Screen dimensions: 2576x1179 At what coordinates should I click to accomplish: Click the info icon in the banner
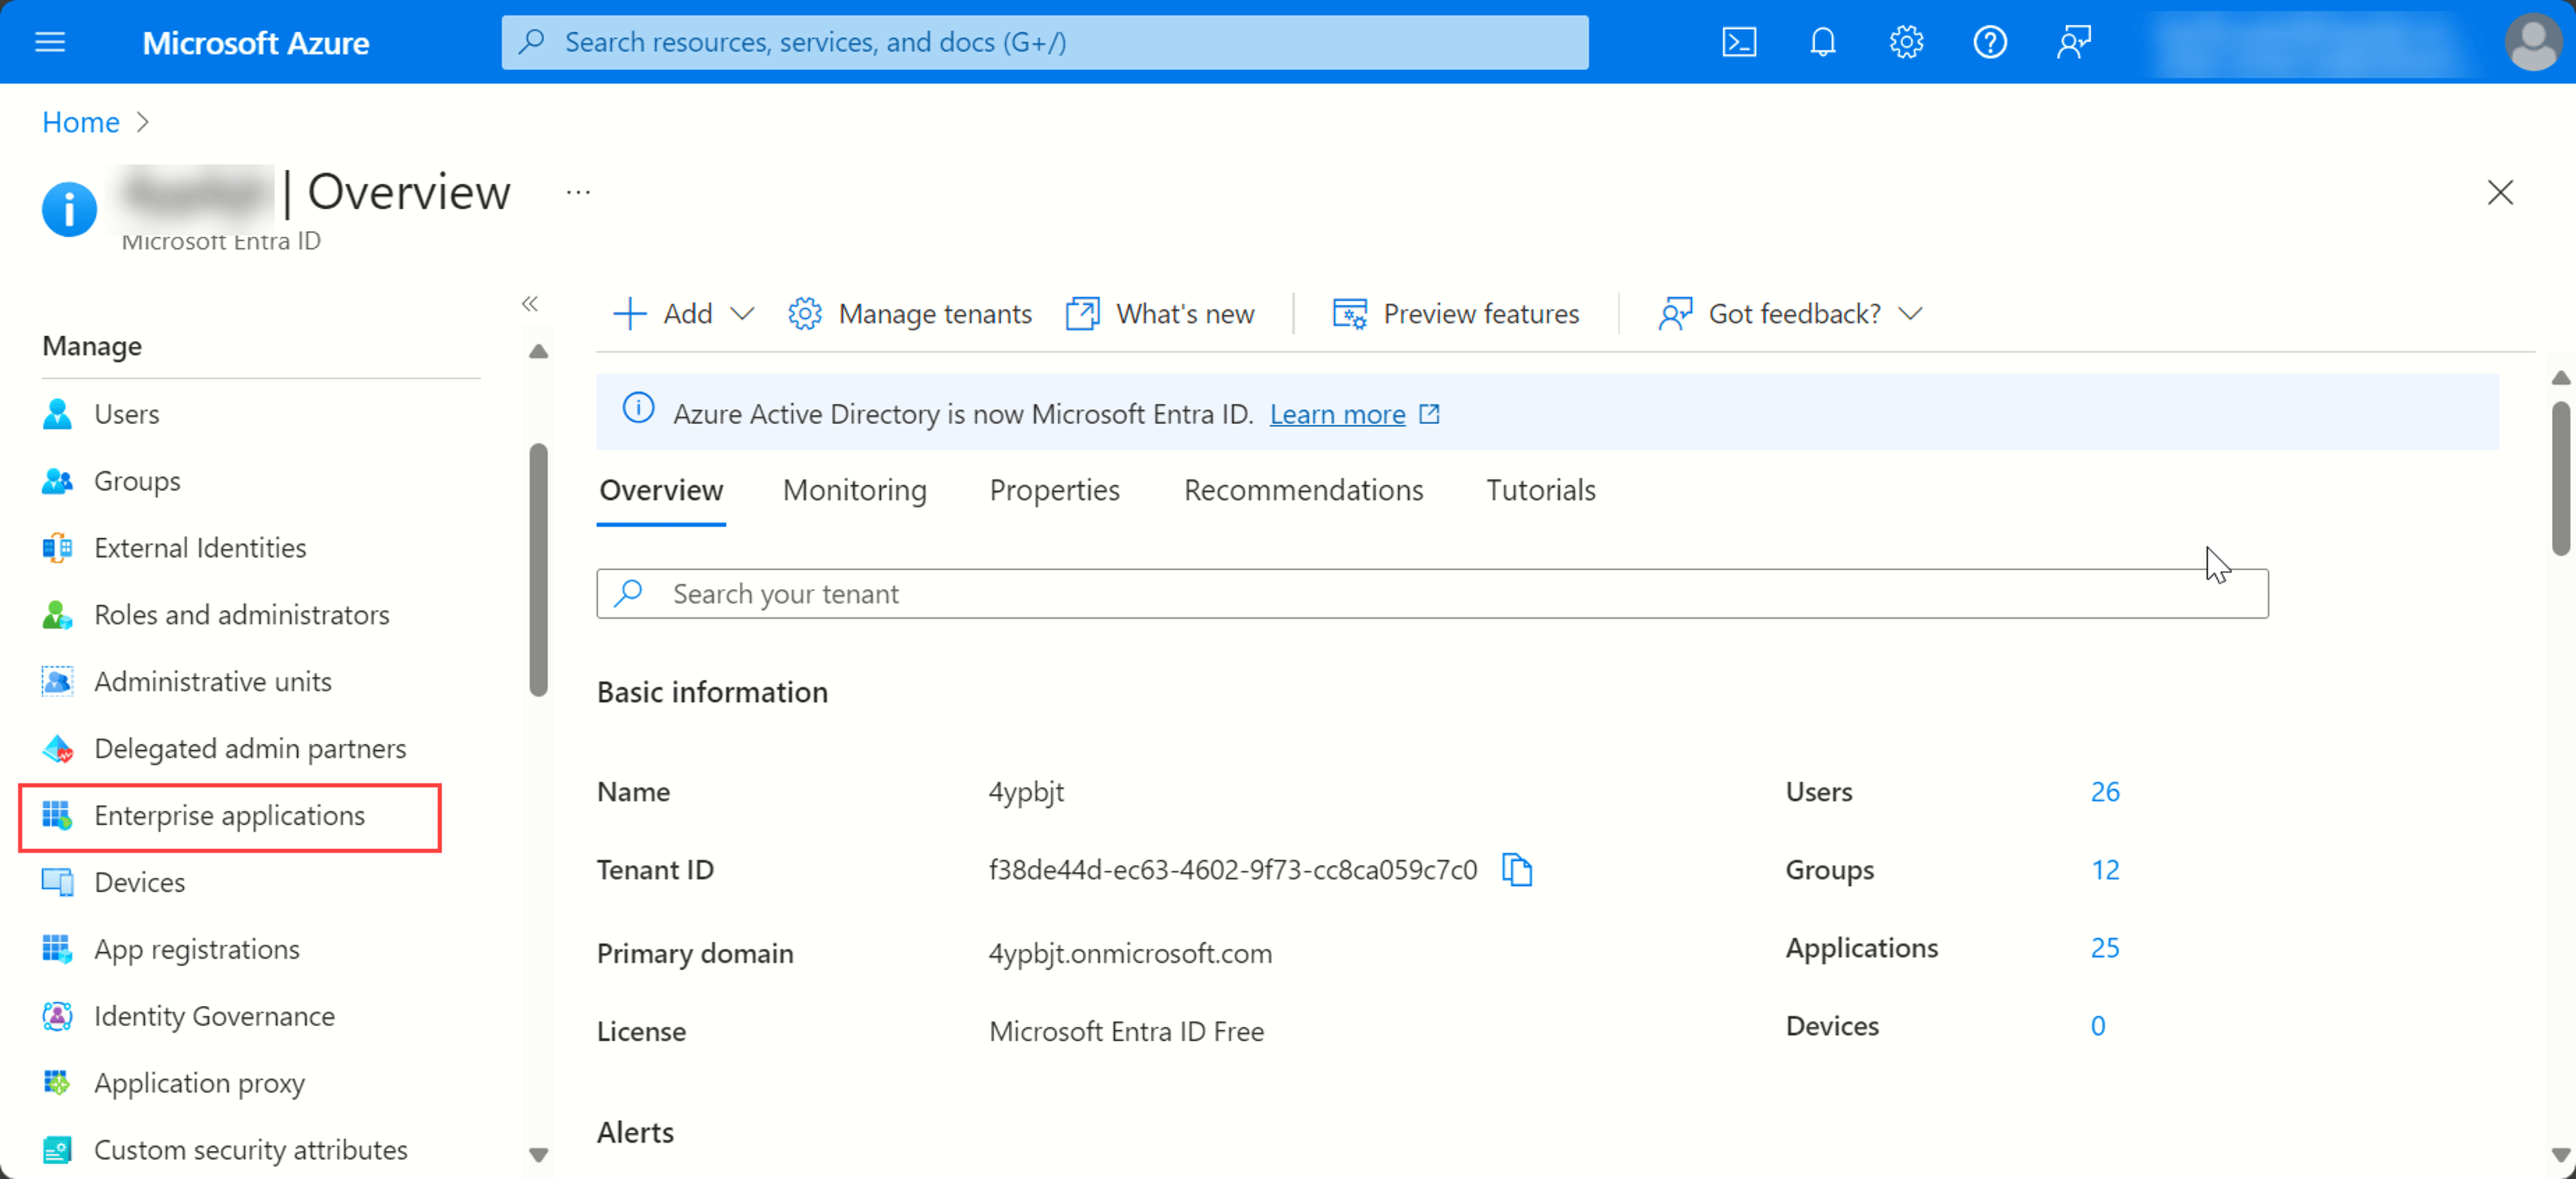pyautogui.click(x=638, y=408)
